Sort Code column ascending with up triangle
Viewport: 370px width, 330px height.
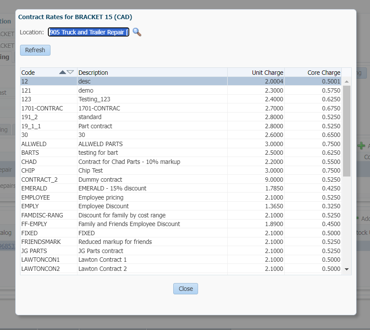pyautogui.click(x=63, y=72)
